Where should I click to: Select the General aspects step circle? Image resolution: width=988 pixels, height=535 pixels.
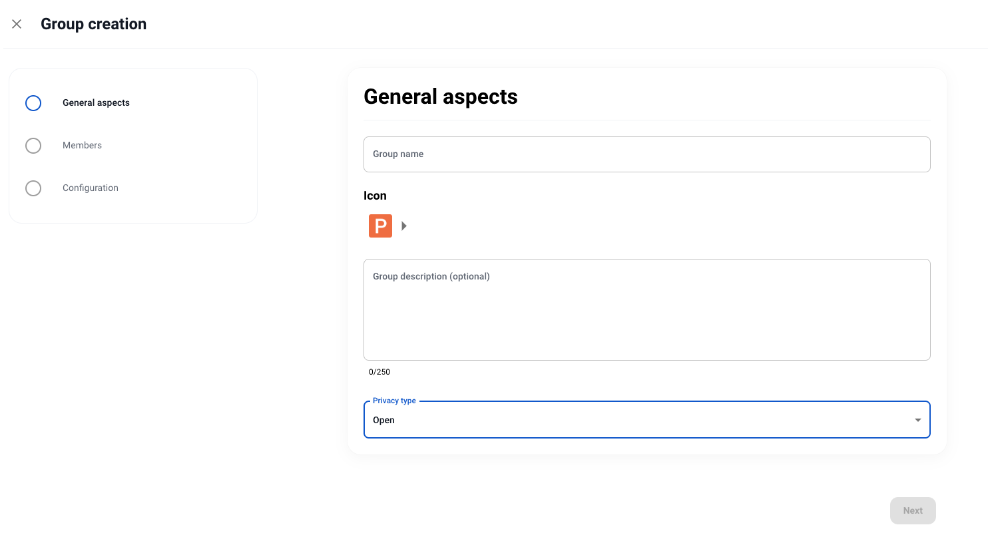(33, 103)
